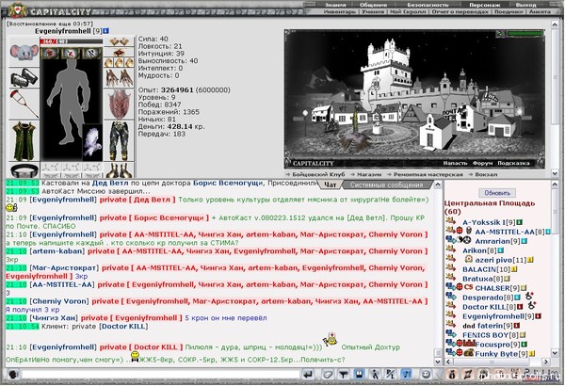Go to Бойцовский Клуб link
The height and width of the screenshot is (386, 565).
pos(318,174)
